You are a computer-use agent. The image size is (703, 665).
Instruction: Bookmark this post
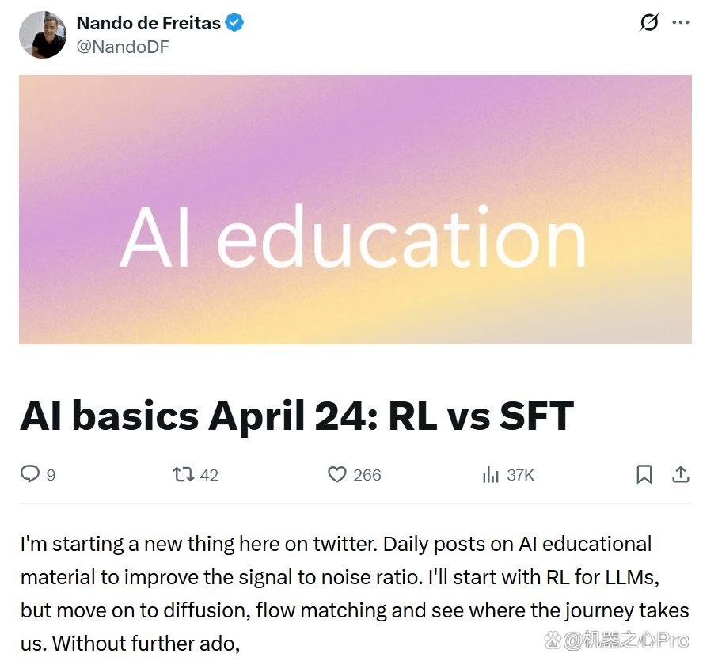(x=644, y=474)
